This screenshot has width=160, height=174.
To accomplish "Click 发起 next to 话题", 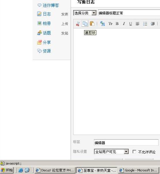I will pos(65,33).
